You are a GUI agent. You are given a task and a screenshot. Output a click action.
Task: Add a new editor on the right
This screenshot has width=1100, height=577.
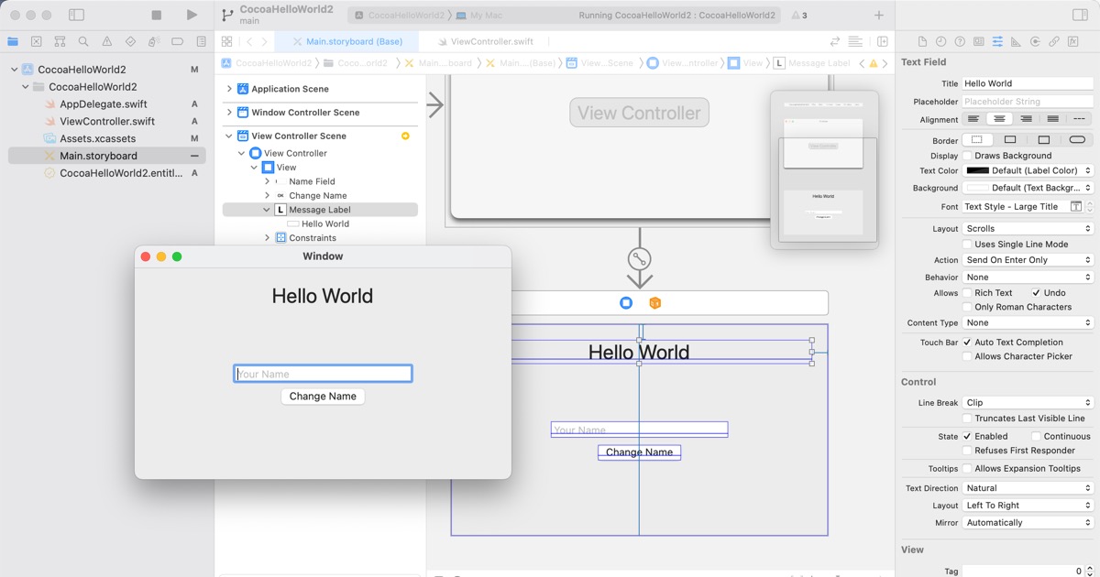coord(883,41)
